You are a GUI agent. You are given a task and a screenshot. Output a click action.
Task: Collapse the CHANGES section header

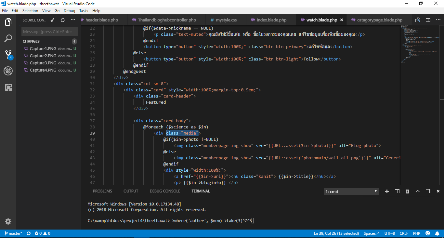[49, 41]
